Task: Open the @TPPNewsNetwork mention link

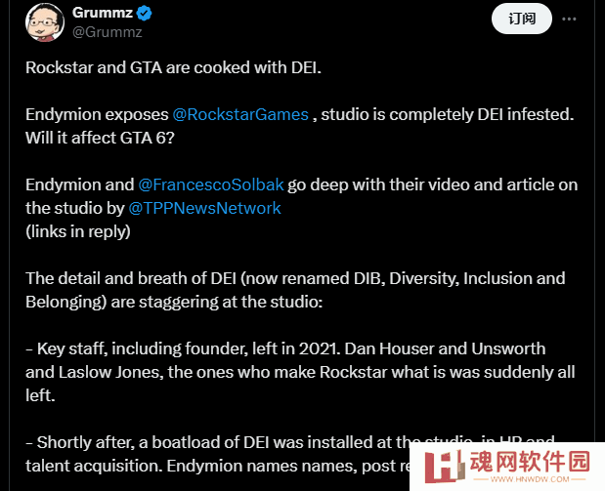Action: [x=204, y=208]
